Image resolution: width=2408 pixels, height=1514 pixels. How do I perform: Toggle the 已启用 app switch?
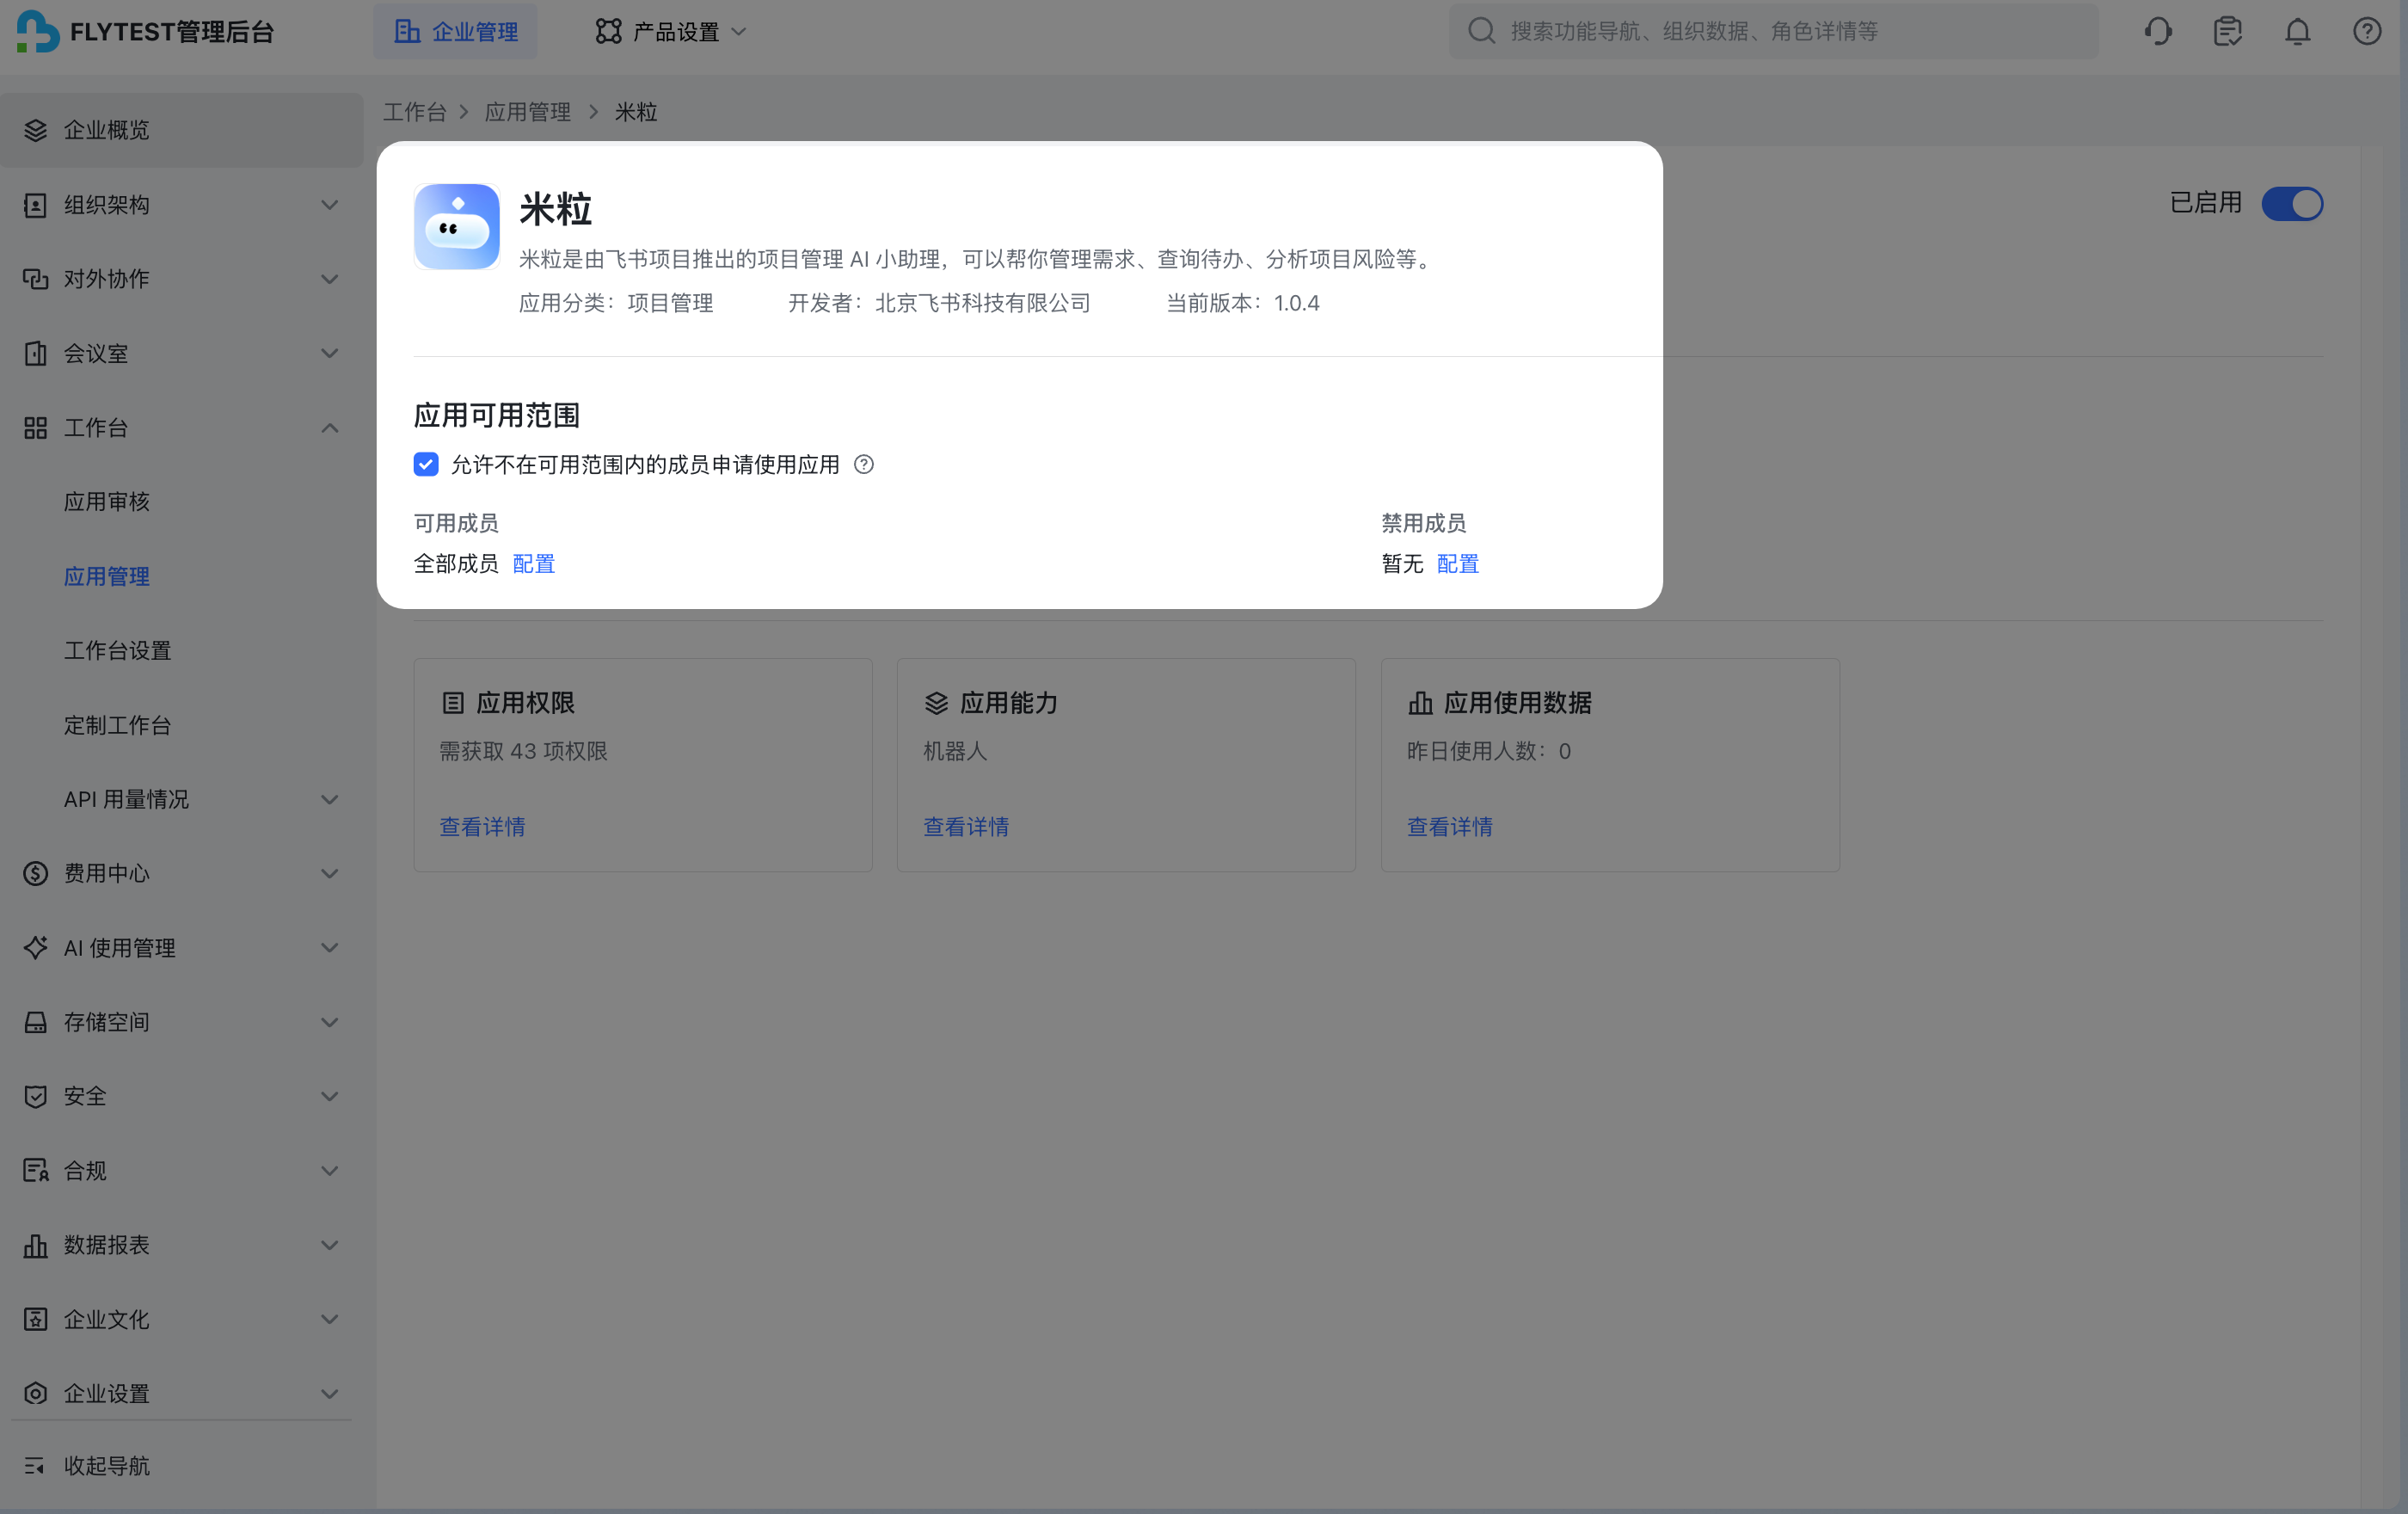click(2292, 203)
